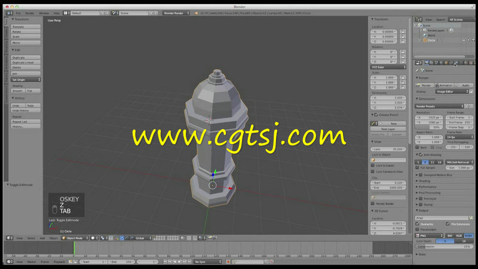Enable the Freestyle checkbox
Screen dimensions: 478x269
tap(421, 199)
